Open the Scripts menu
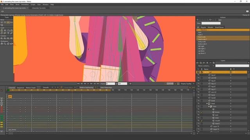The image size is (250, 140). pyautogui.click(x=33, y=5)
